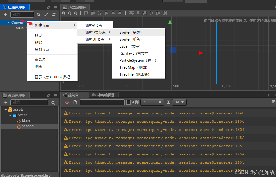Image resolution: width=276 pixels, height=177 pixels.
Task: Select the 资源管理器 assets manager tab
Action: click(15, 95)
